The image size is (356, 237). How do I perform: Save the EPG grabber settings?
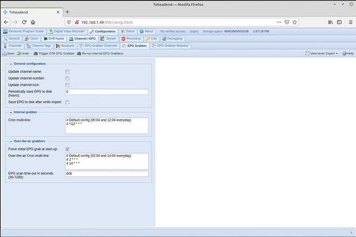pos(9,54)
